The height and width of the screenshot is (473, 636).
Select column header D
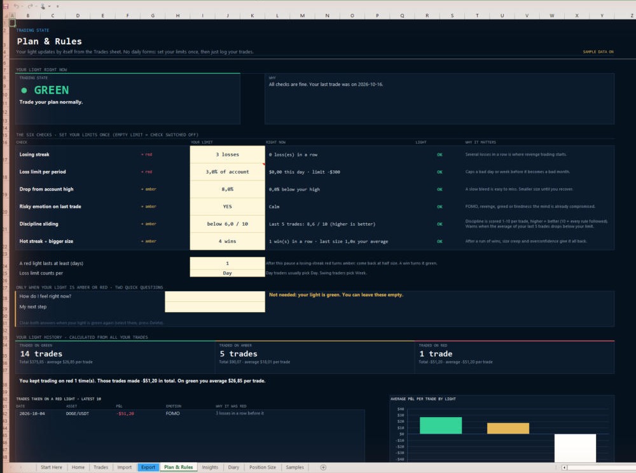click(x=78, y=15)
